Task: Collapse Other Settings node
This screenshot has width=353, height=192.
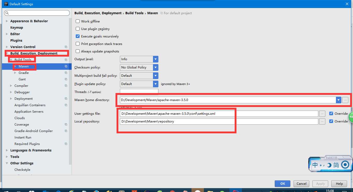Action: click(7, 163)
